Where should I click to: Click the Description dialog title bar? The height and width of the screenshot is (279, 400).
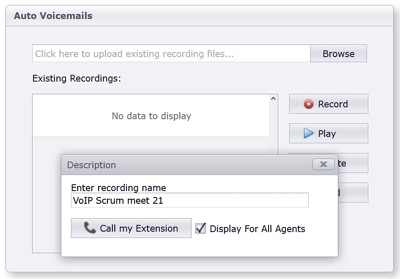click(x=200, y=165)
